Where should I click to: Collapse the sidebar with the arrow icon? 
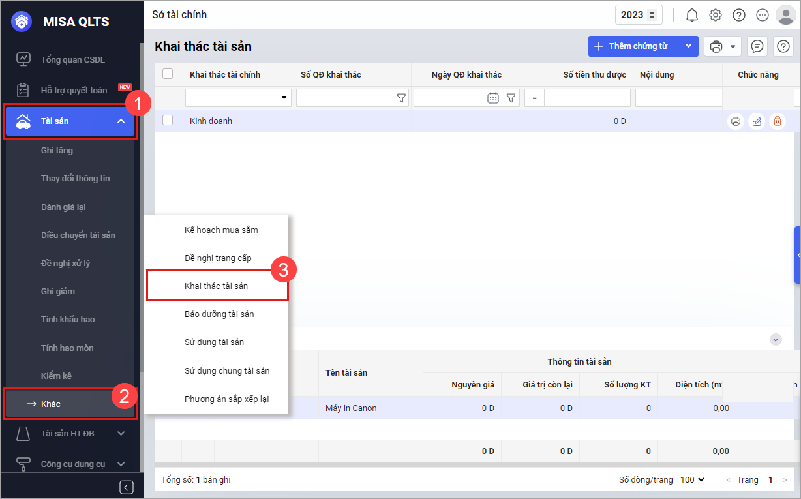[127, 487]
